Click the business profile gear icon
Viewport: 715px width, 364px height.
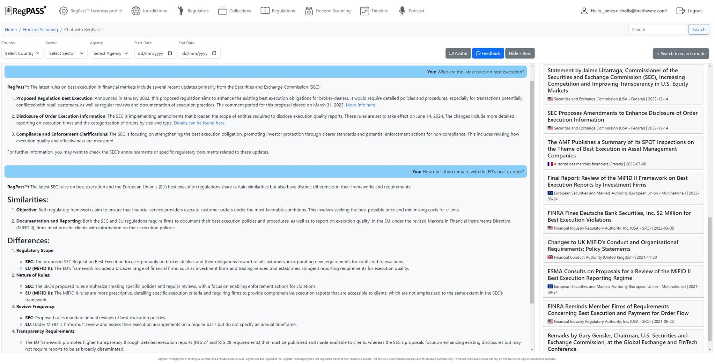coord(64,11)
